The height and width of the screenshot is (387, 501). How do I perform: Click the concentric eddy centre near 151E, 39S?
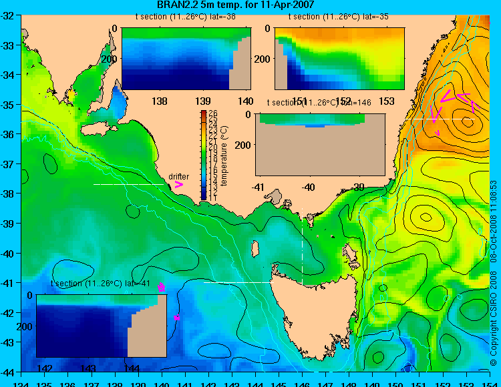pyautogui.click(x=426, y=218)
